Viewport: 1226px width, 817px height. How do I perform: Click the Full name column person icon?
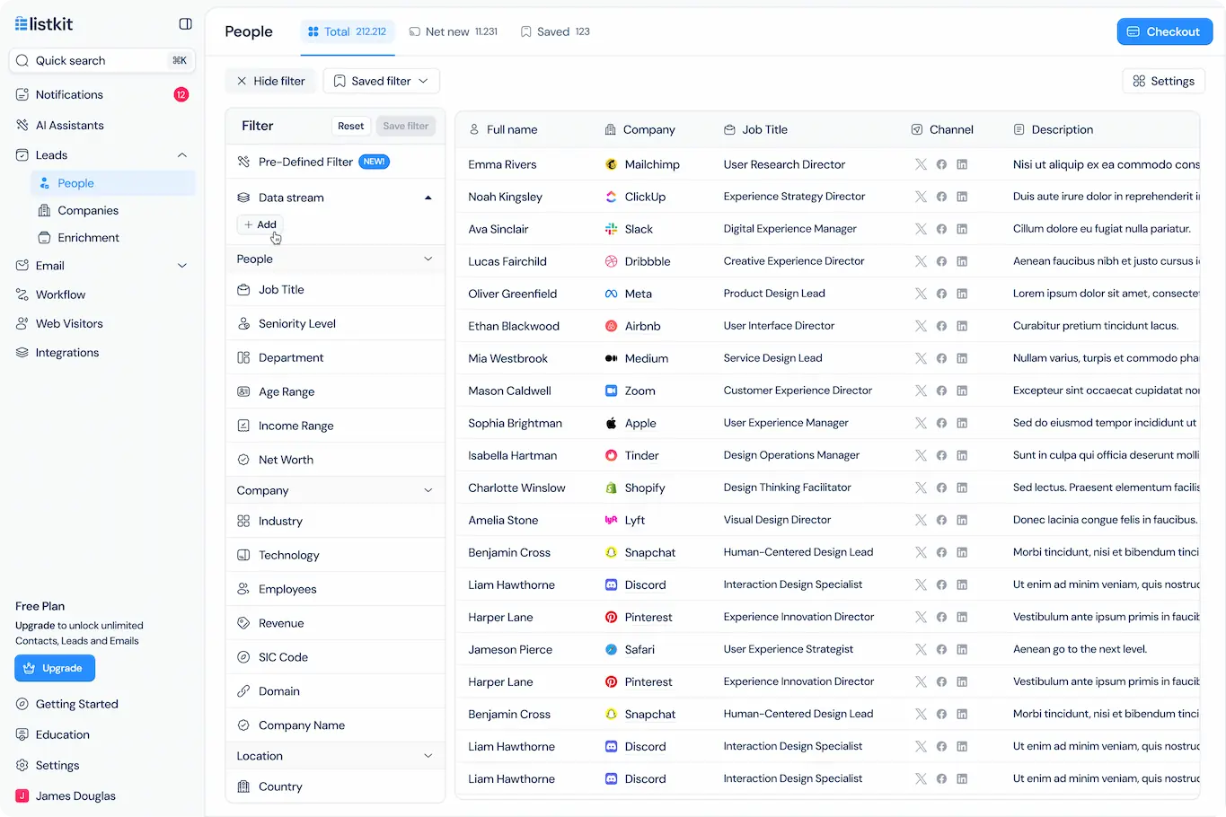474,129
